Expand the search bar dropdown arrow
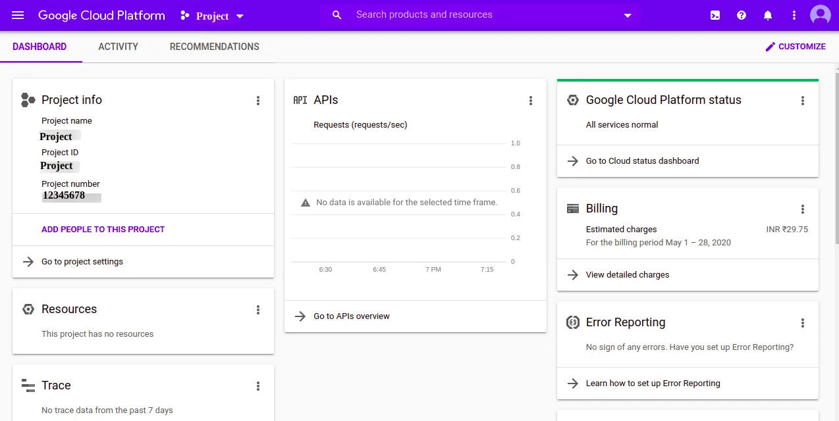The width and height of the screenshot is (839, 421). coord(628,16)
